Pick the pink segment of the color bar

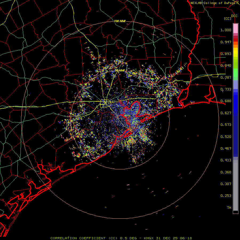(235, 28)
